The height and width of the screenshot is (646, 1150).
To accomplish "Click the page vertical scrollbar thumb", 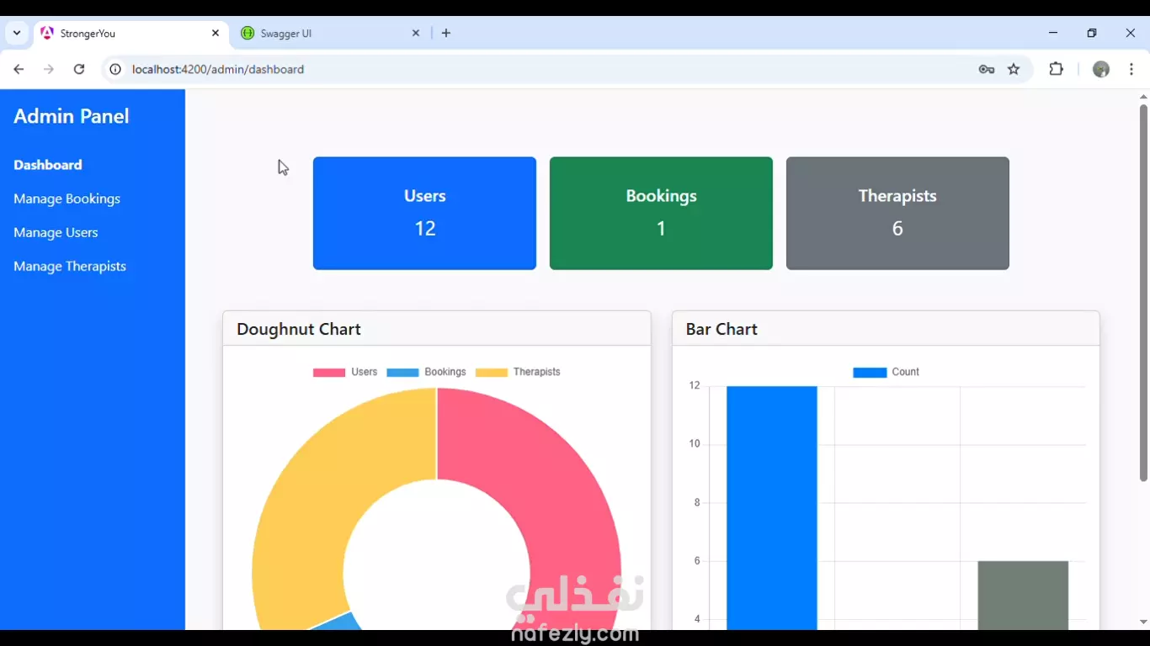I will (x=1143, y=293).
